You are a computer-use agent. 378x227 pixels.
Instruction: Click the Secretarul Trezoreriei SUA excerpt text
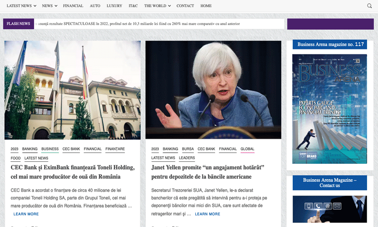click(x=209, y=202)
